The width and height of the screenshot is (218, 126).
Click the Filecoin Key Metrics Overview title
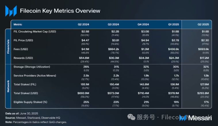click(x=60, y=11)
